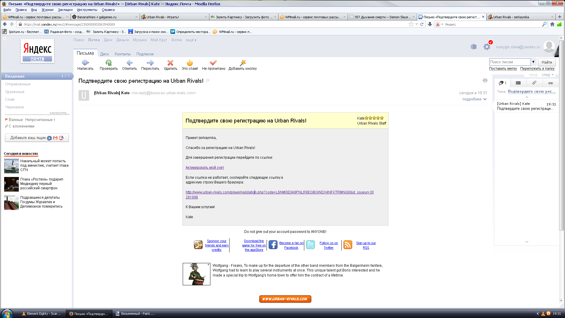Click Firefox home icon
565x318 pixels.
[552, 24]
